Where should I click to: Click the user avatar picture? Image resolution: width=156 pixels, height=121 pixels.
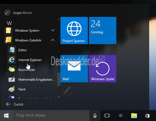[x=7, y=13]
